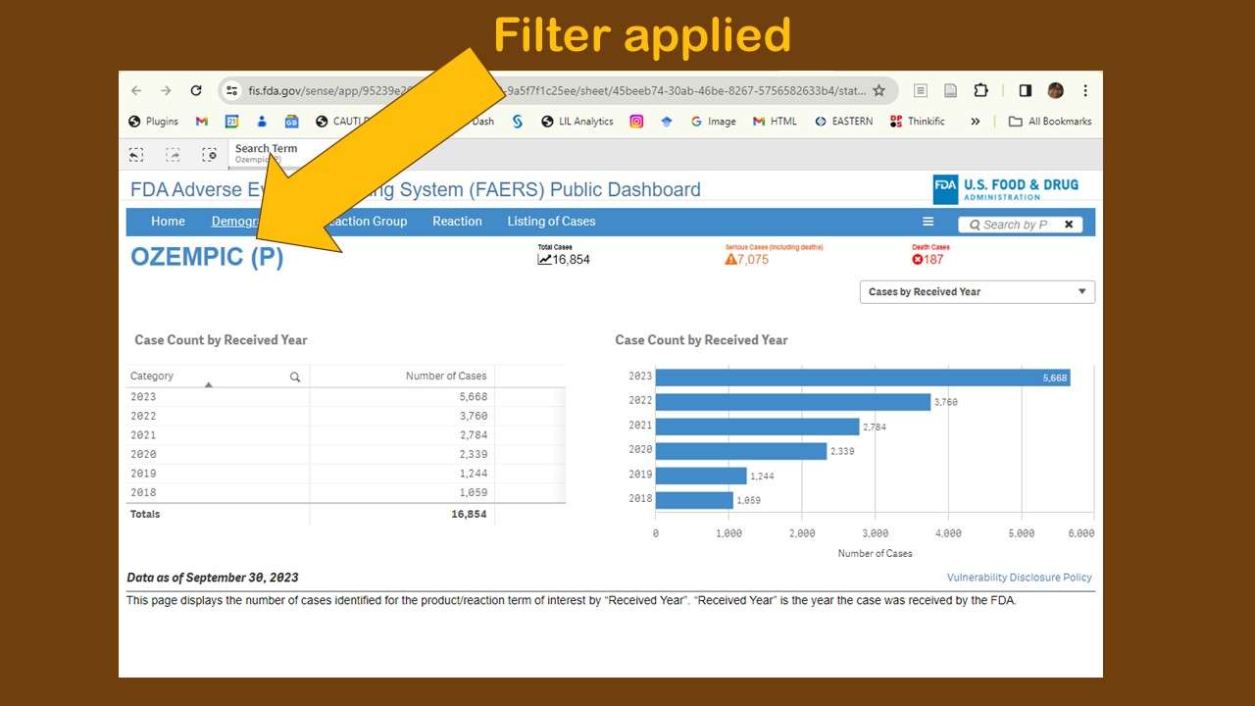Switch to the Listing of Cases tab
Image resolution: width=1255 pixels, height=706 pixels.
coord(551,221)
